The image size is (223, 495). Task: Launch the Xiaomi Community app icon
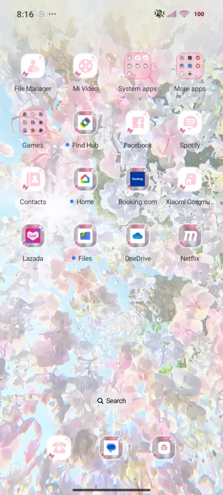point(190,179)
